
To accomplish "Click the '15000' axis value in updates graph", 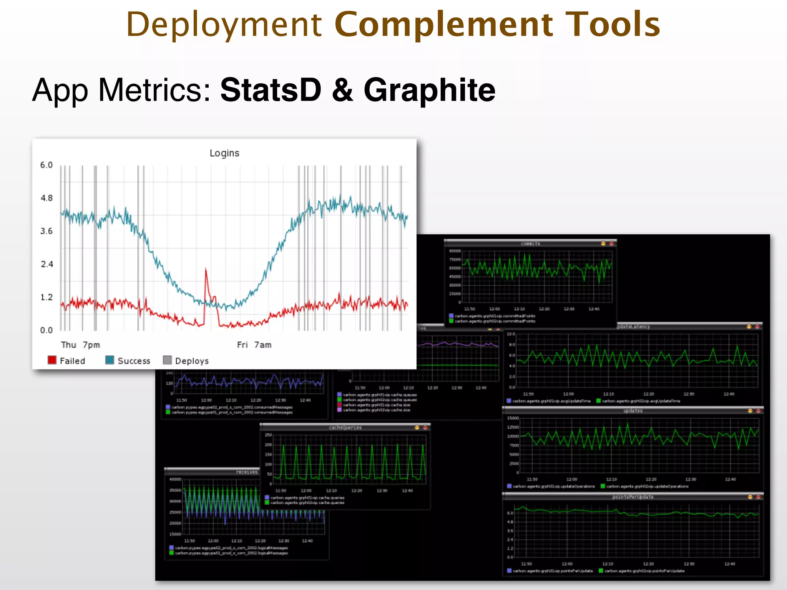I will (513, 418).
